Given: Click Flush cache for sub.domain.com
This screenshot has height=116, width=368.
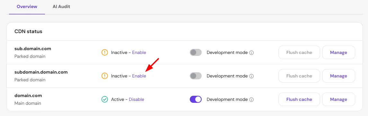Looking at the screenshot, I should click(299, 52).
